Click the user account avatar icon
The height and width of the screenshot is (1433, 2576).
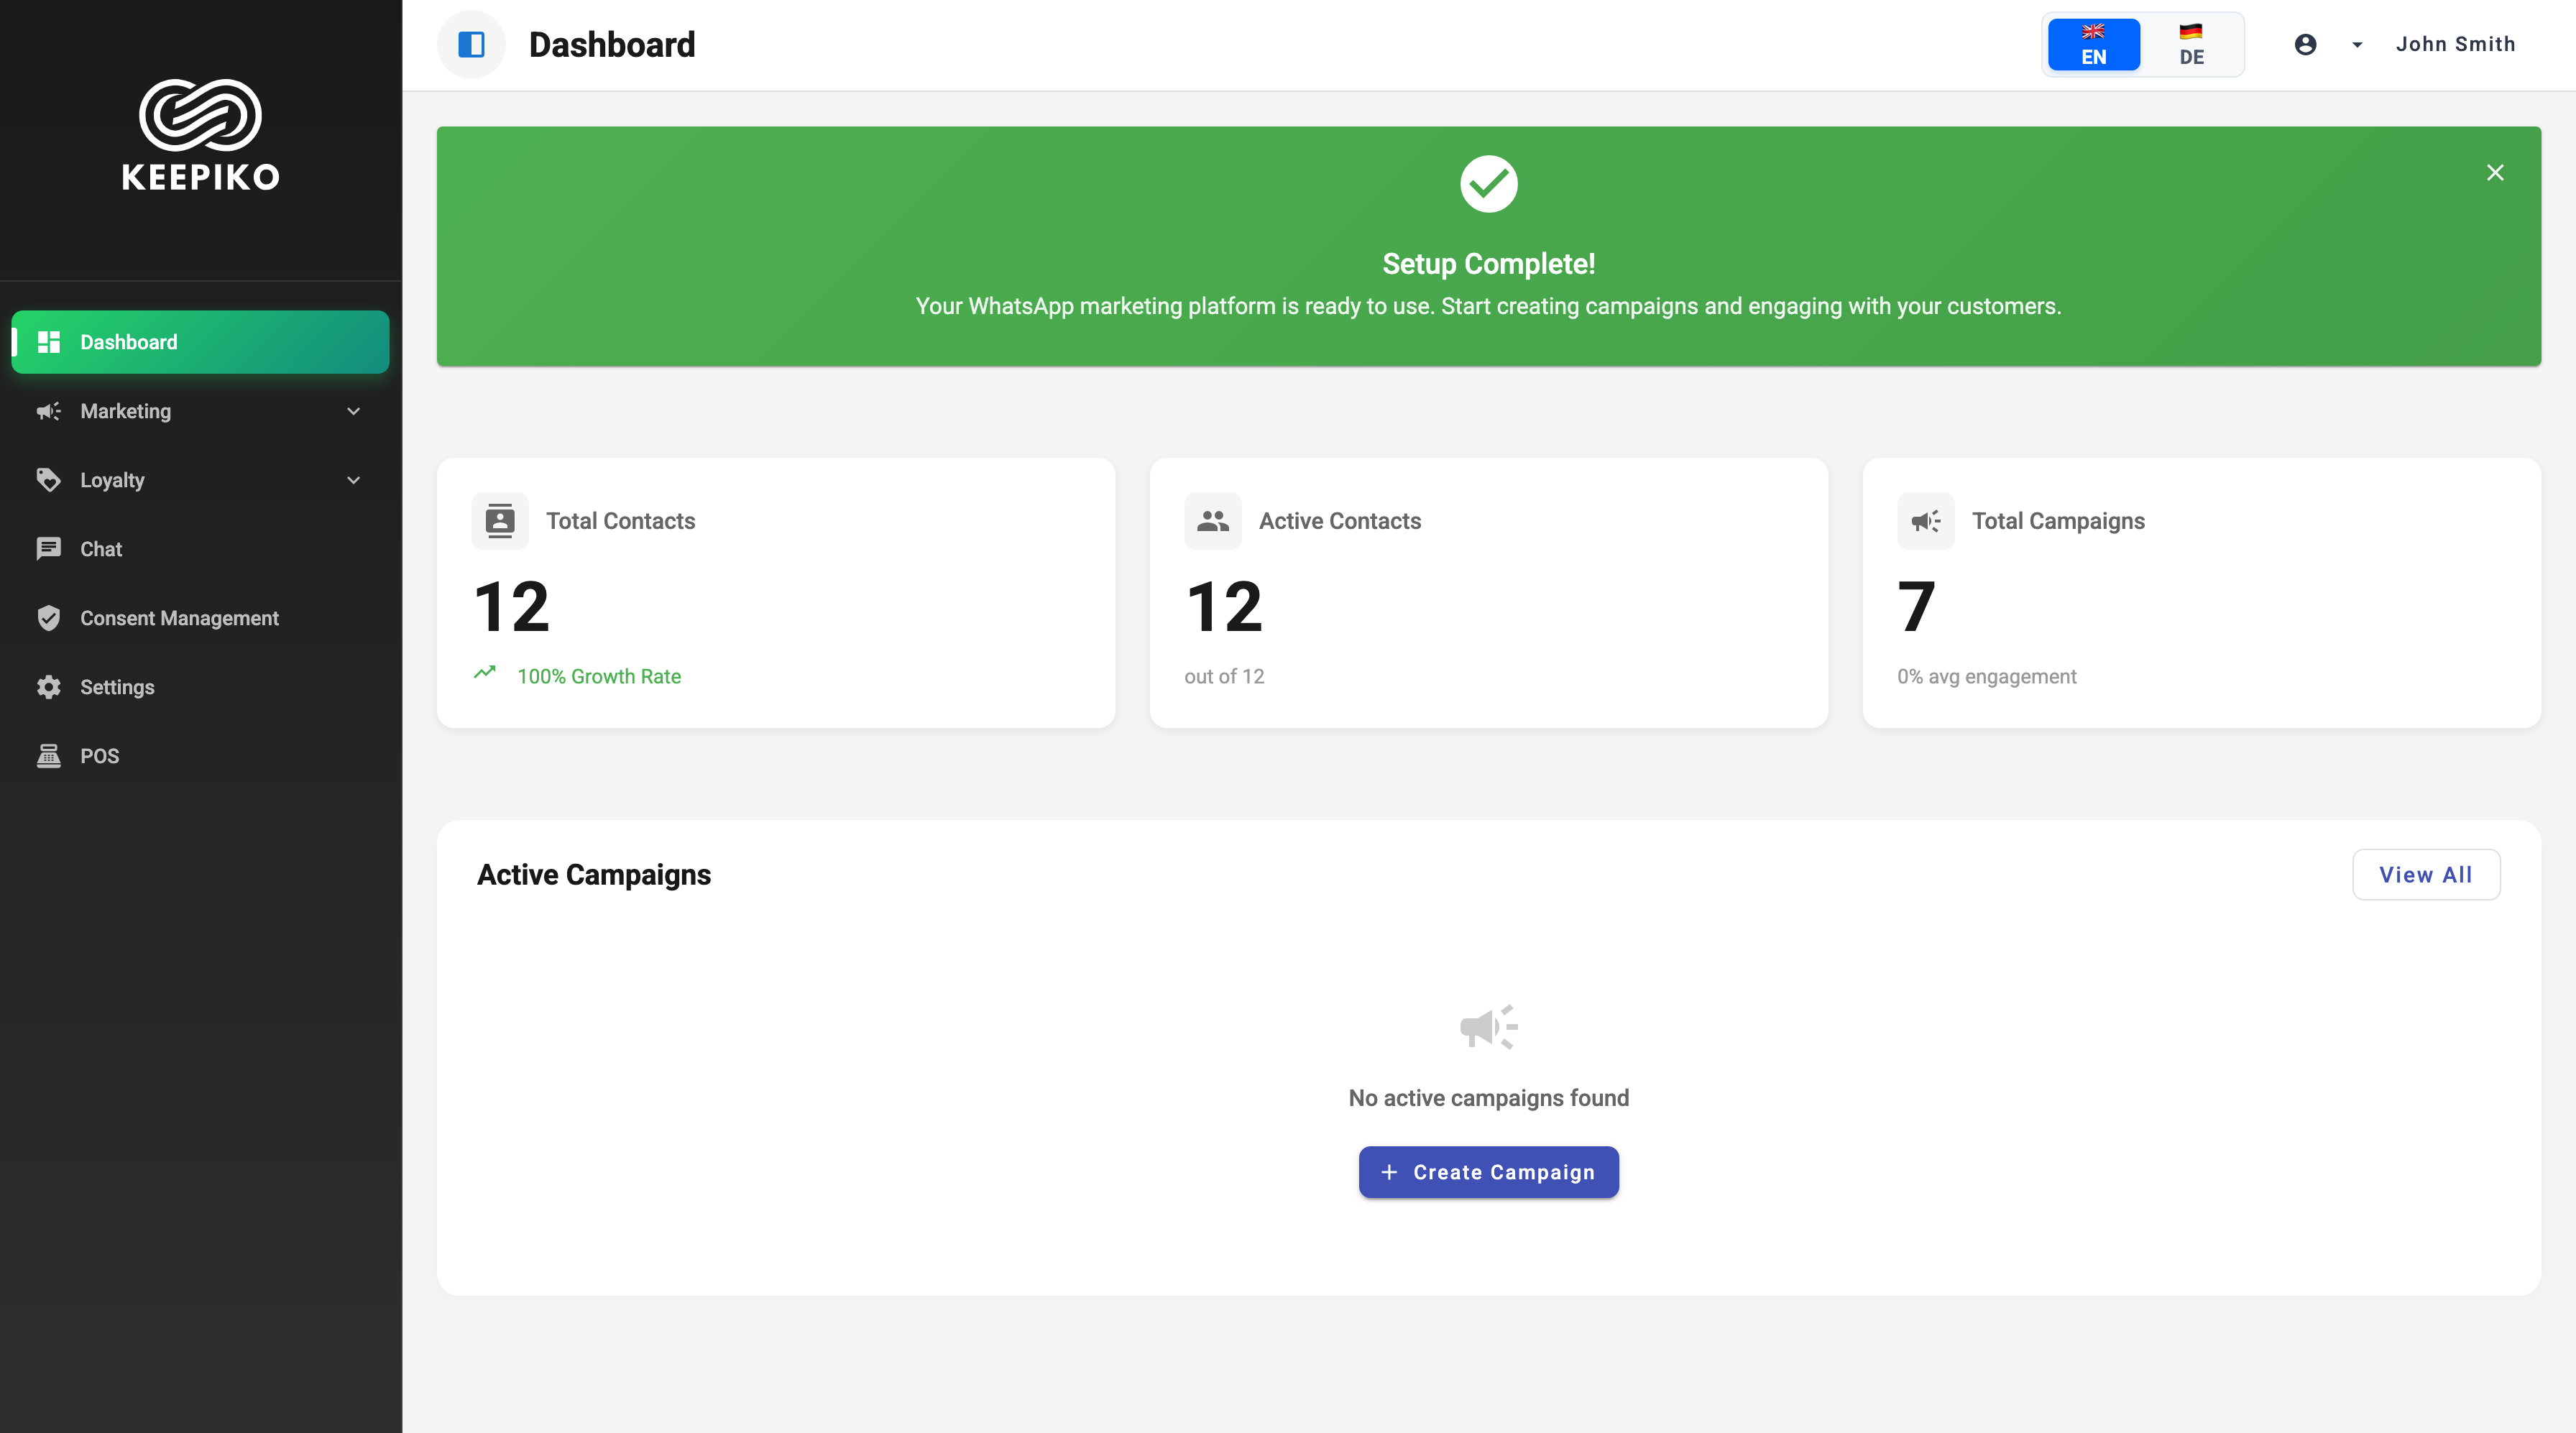2305,44
